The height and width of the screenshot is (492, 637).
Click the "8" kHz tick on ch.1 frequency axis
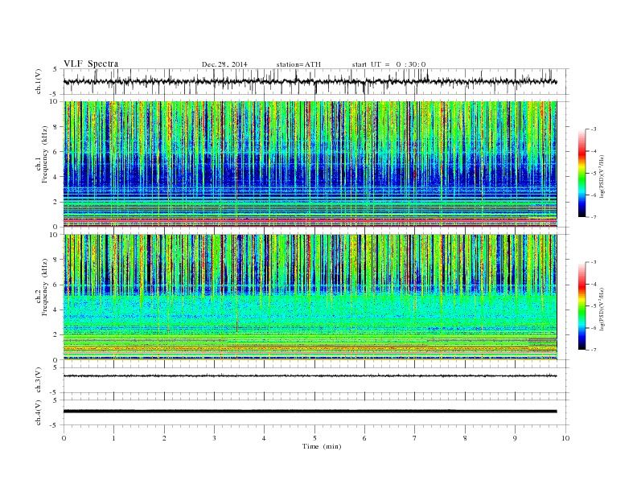[56, 127]
